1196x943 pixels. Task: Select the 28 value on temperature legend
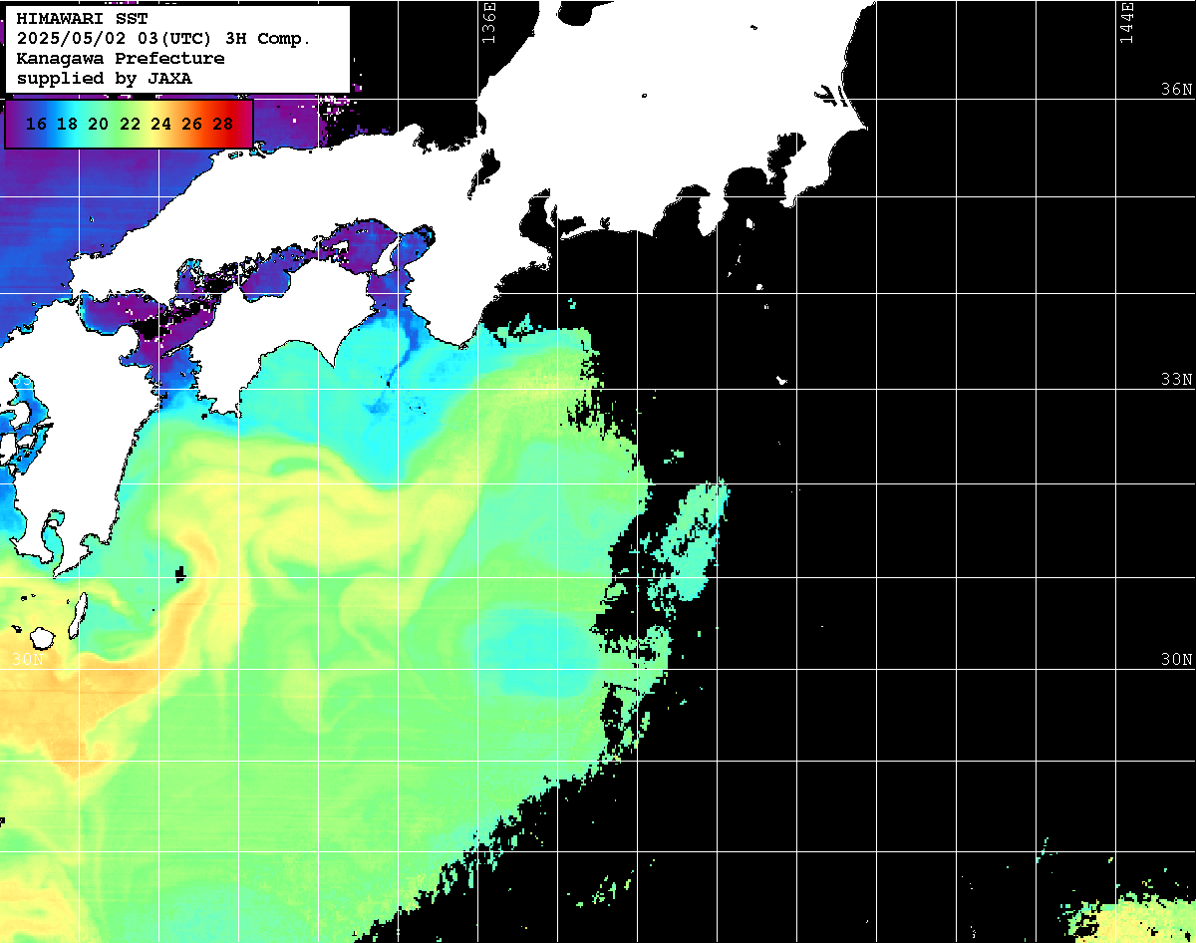[x=223, y=125]
